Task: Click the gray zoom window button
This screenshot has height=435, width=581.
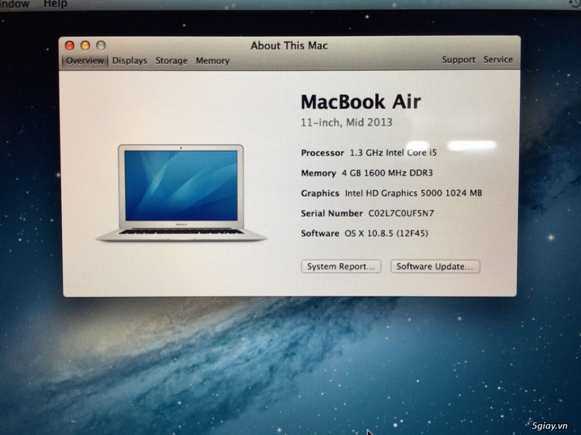Action: click(101, 45)
